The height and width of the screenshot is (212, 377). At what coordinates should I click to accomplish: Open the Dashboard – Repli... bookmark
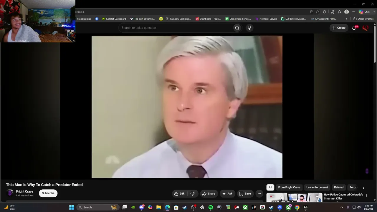[208, 19]
